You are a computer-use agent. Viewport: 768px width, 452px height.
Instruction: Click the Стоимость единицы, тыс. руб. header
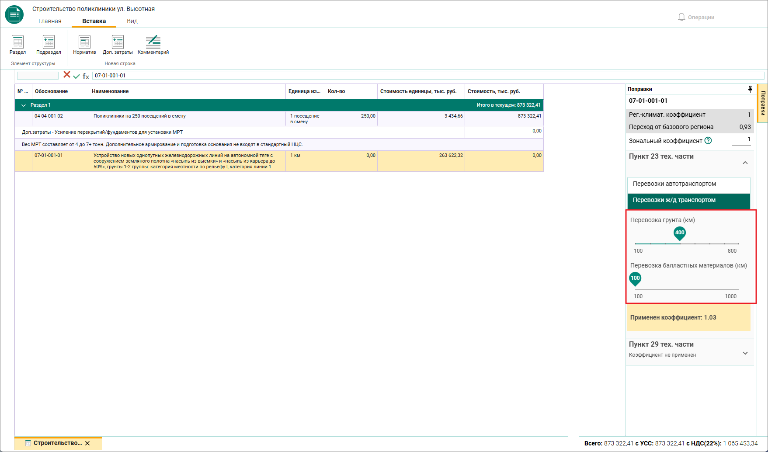point(421,91)
